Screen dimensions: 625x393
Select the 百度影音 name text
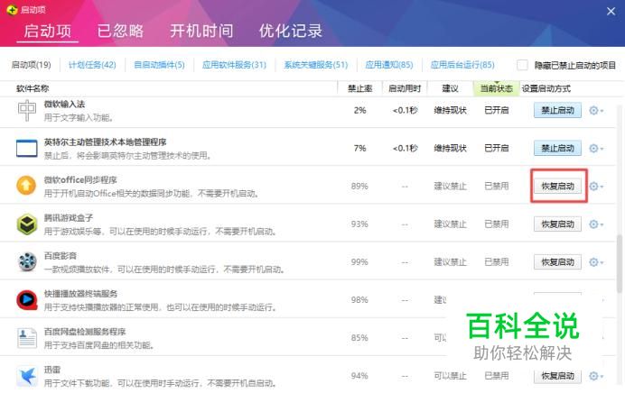61,256
